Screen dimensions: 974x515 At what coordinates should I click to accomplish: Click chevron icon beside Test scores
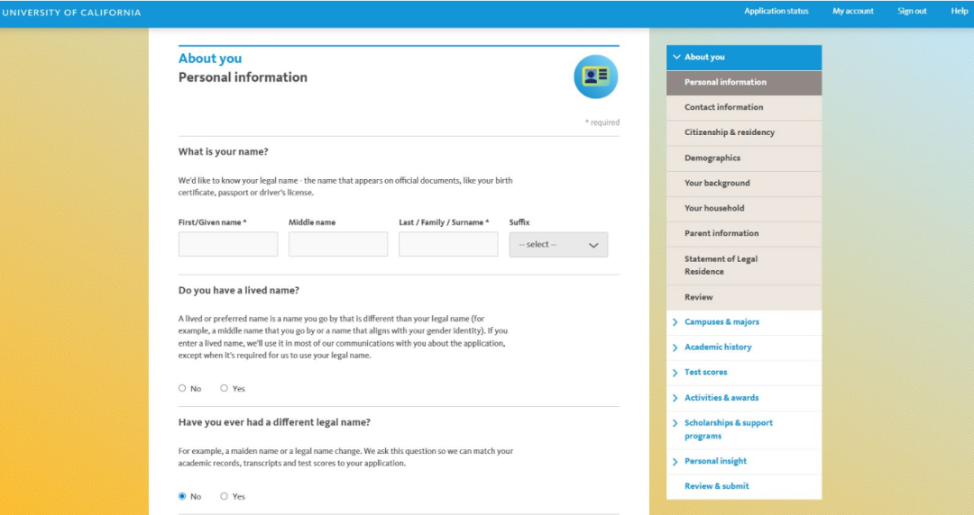pos(675,372)
